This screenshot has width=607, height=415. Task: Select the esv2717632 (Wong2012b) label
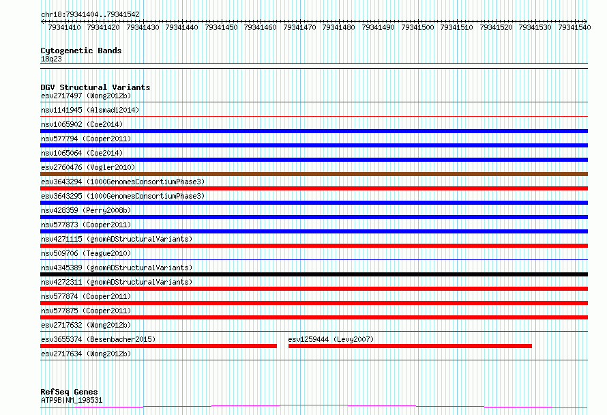[x=86, y=325]
